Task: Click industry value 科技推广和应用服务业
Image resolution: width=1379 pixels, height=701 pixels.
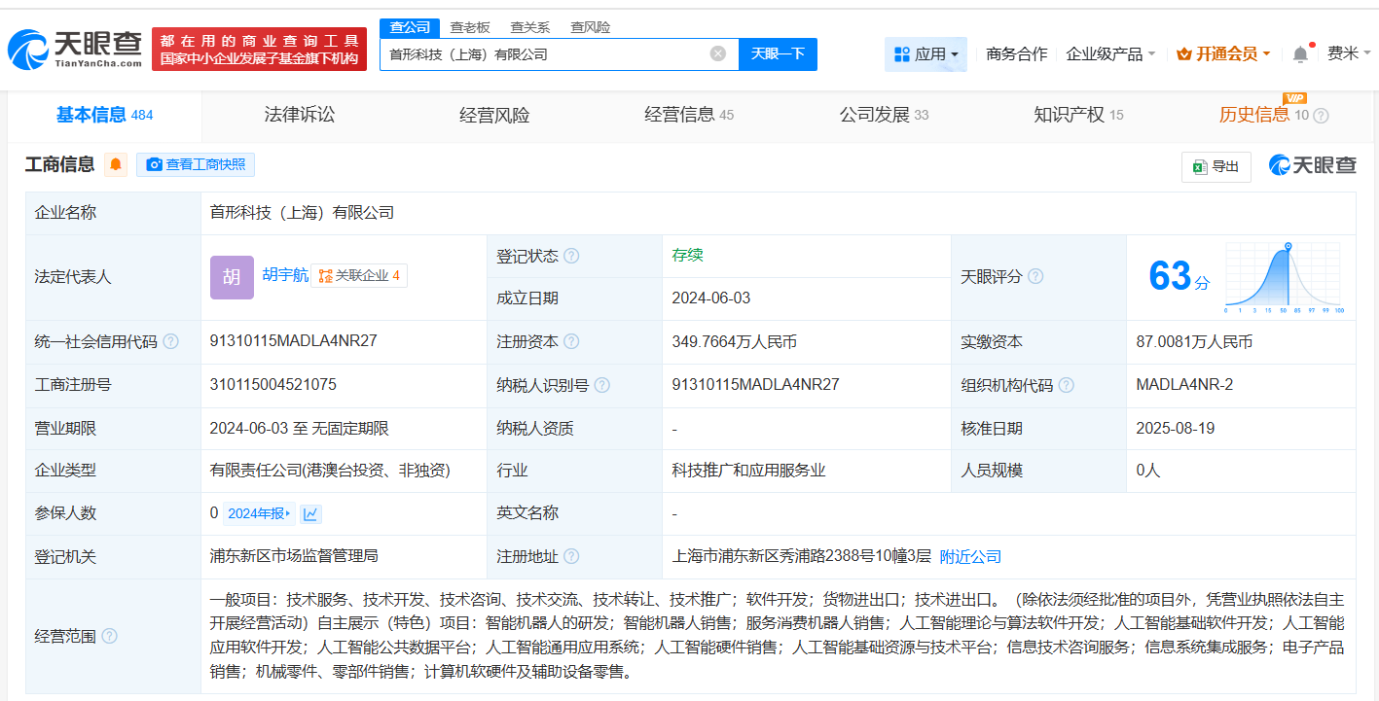Action: [748, 471]
